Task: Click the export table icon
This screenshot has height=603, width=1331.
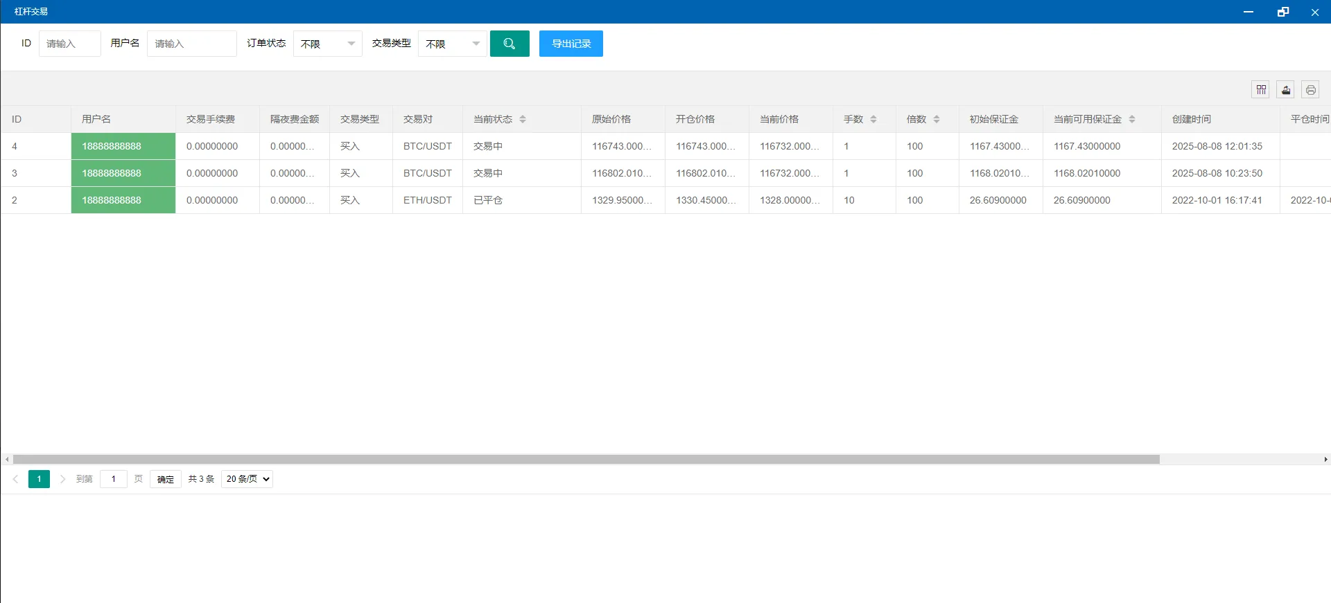Action: pos(1286,90)
